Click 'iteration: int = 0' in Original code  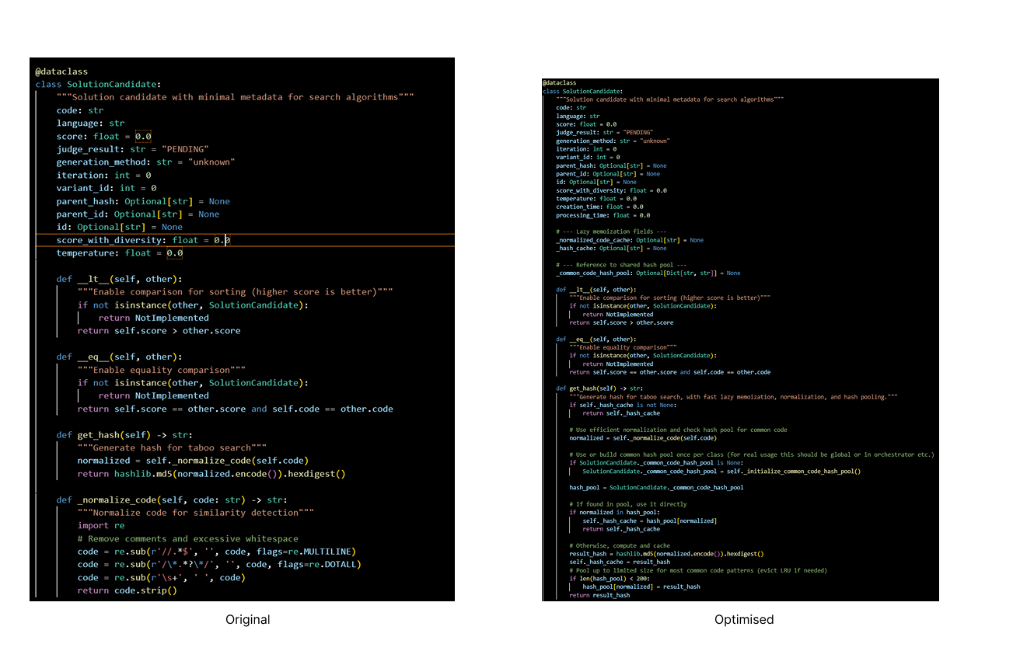tap(103, 176)
